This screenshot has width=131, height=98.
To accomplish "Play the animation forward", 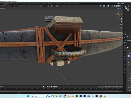I will point(53,87).
